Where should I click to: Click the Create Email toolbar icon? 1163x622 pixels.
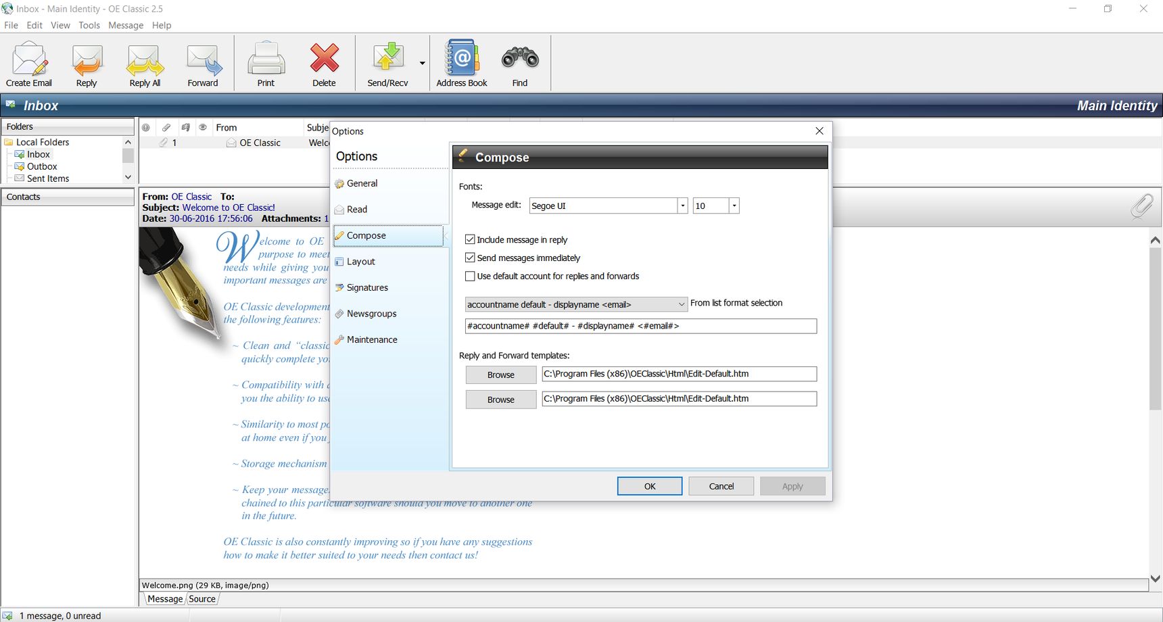point(29,64)
